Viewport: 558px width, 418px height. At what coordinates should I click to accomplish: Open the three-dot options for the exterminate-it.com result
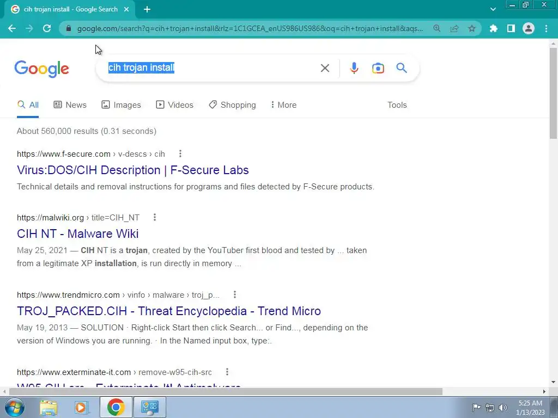tap(227, 372)
